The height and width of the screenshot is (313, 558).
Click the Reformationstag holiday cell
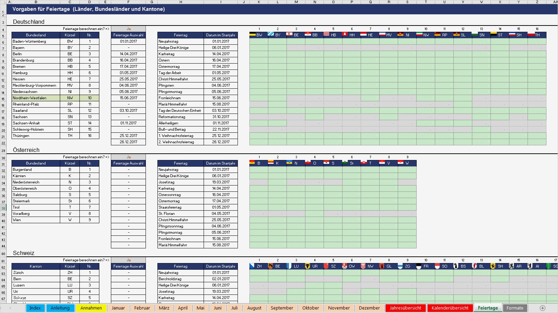(181, 117)
